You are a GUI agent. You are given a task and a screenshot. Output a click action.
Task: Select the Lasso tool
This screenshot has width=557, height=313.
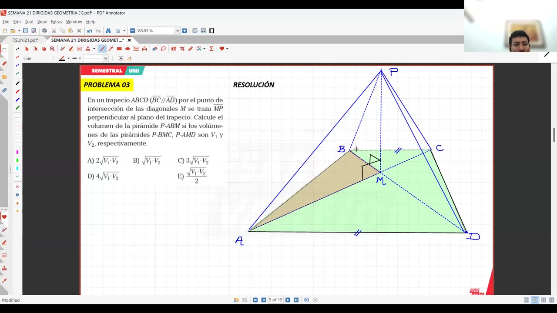[x=163, y=49]
